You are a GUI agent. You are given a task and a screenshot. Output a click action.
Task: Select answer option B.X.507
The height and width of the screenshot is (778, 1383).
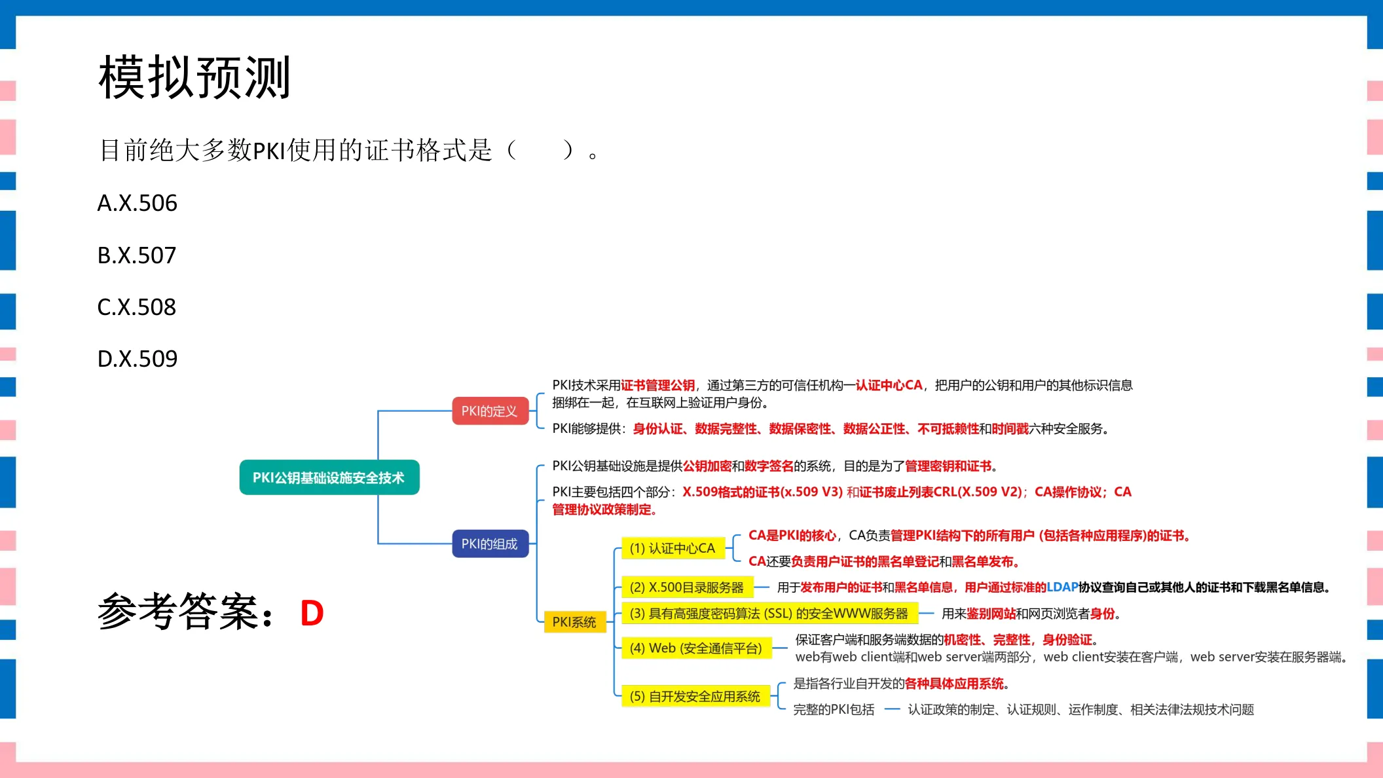137,255
